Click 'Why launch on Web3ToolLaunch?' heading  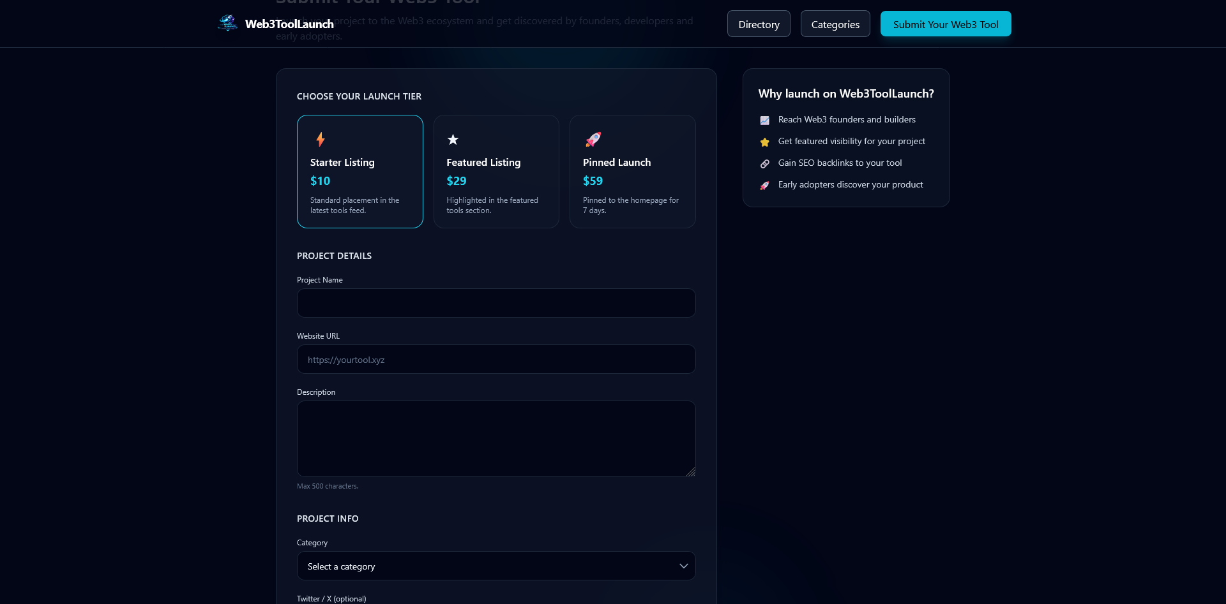pos(846,94)
